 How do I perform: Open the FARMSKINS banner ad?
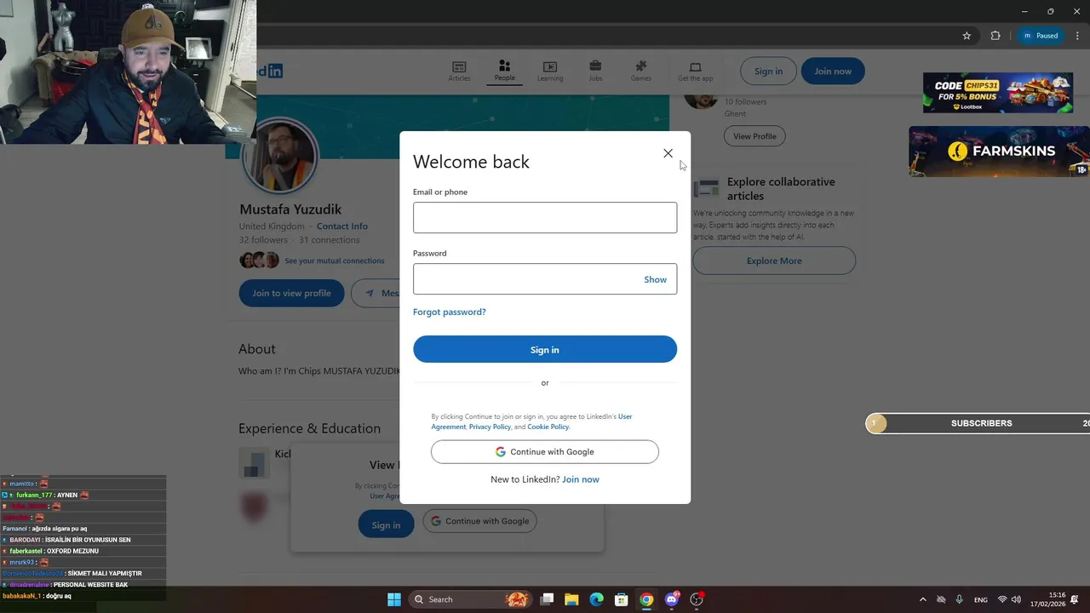tap(999, 152)
